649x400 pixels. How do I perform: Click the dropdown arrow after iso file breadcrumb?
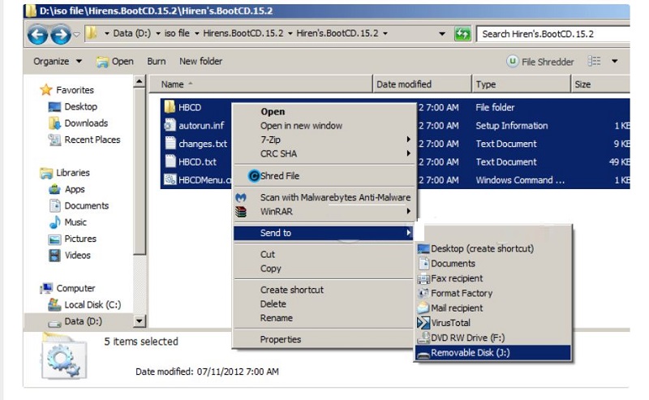(x=196, y=33)
